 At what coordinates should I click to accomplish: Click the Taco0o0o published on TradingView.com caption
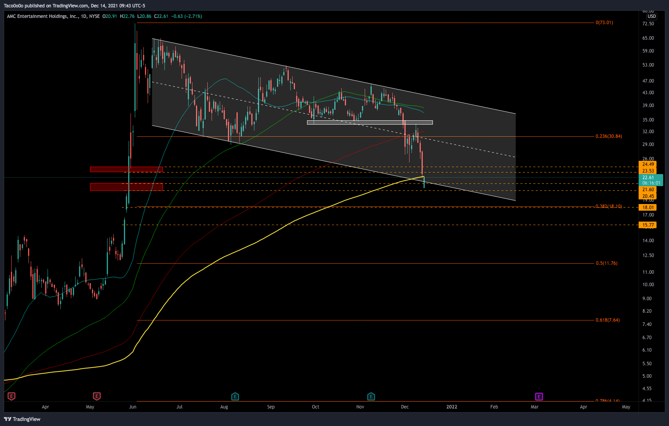coord(46,6)
